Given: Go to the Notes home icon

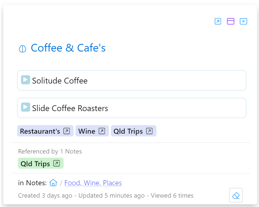Looking at the screenshot, I should point(53,183).
